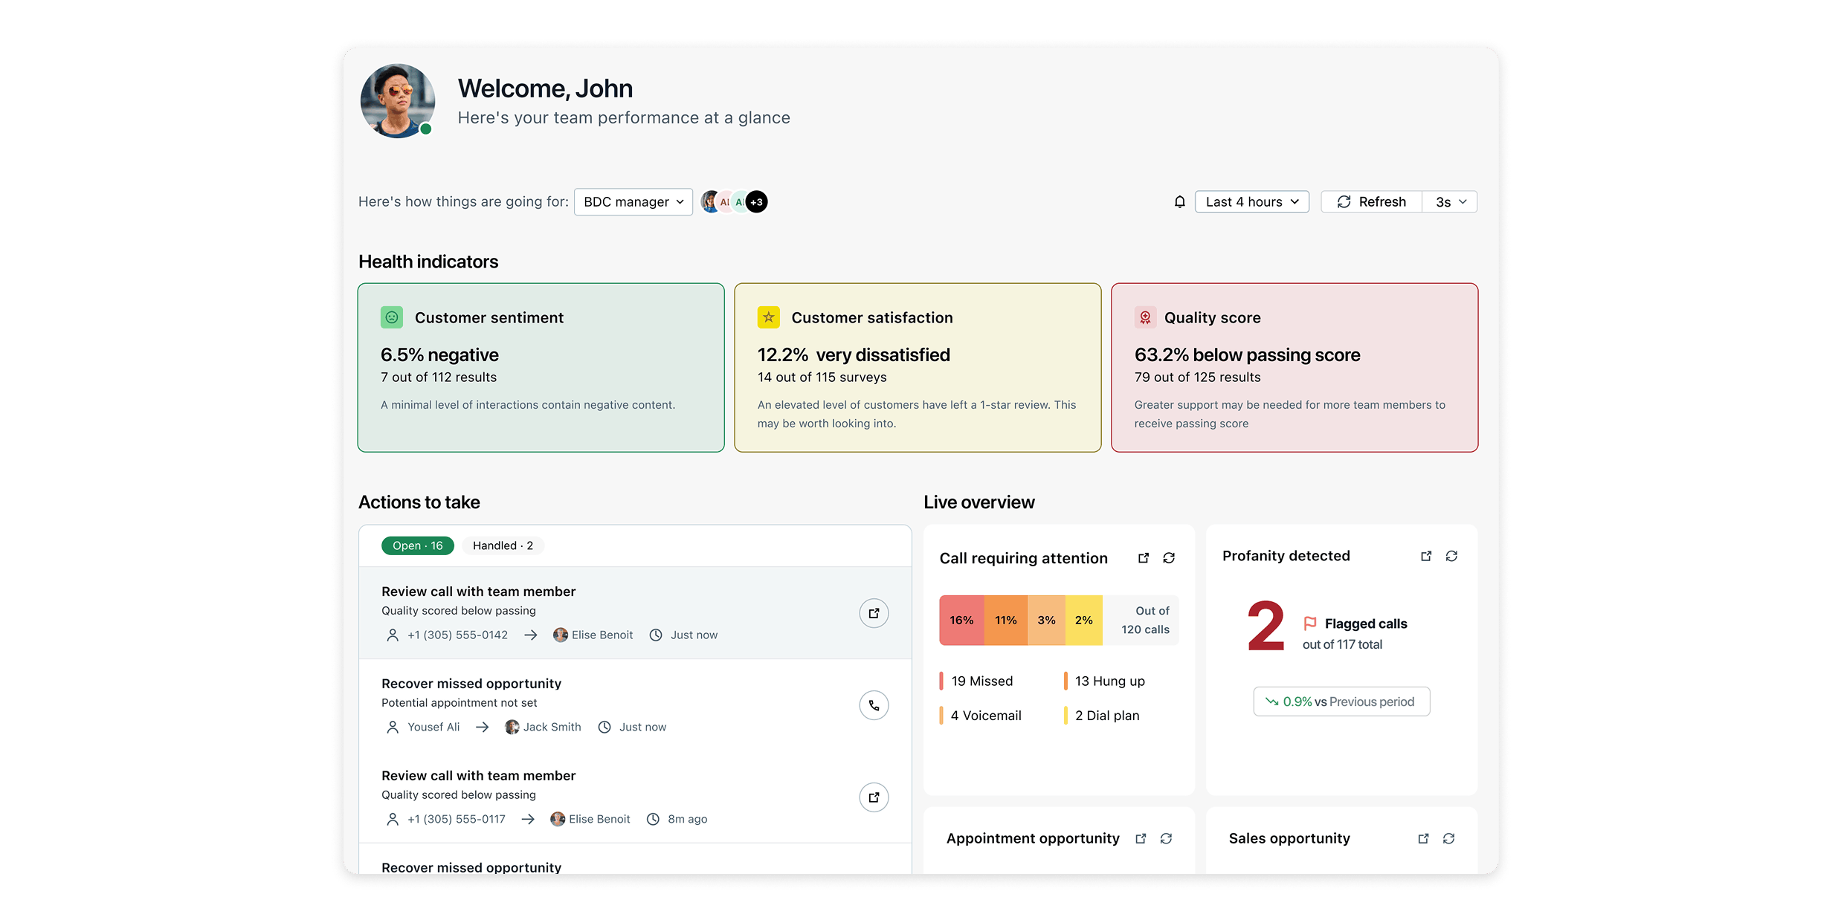
Task: Click the Customer satisfaction star icon
Action: 769,317
